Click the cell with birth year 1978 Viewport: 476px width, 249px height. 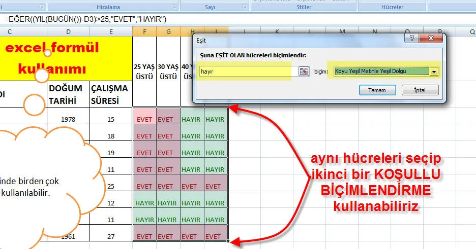click(68, 120)
